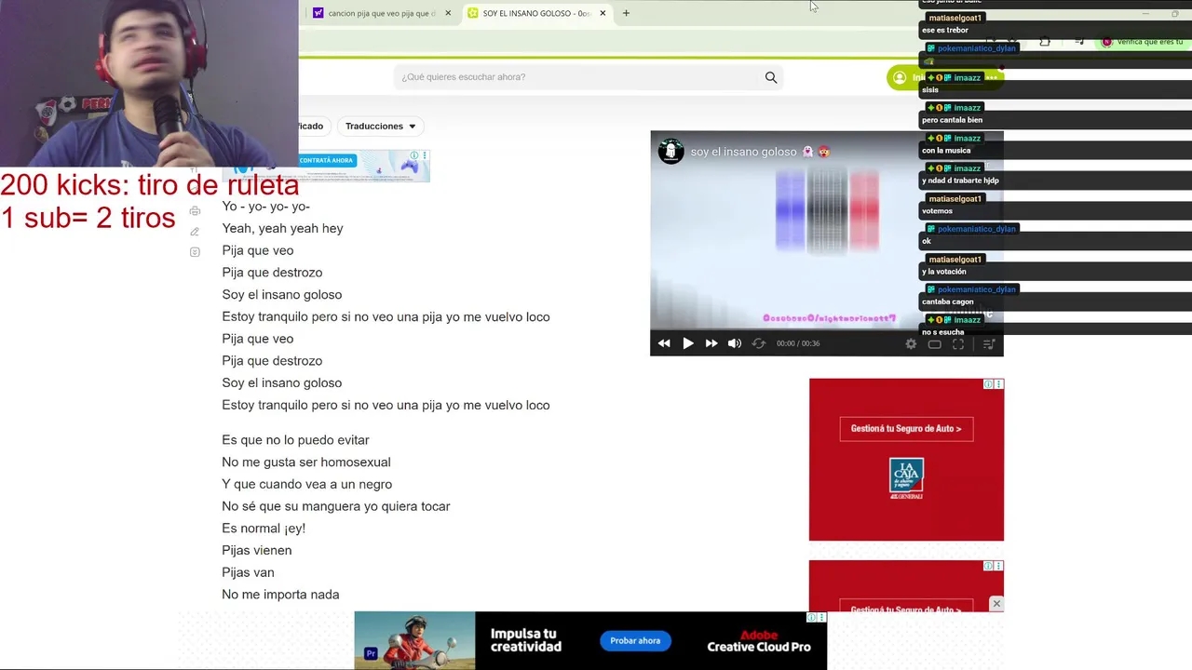Open a new browser tab with plus button
Image resolution: width=1192 pixels, height=670 pixels.
(626, 13)
